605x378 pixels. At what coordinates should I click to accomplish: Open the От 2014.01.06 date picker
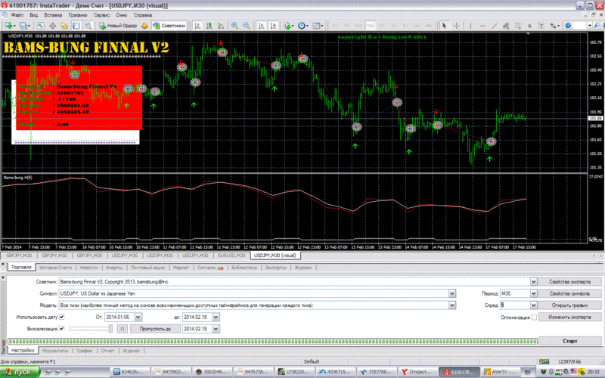(138, 317)
